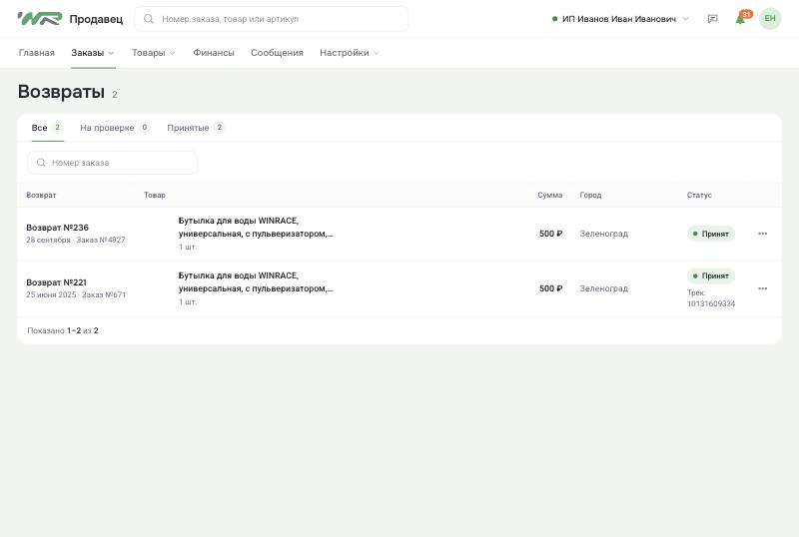Click the Статус column header
The image size is (799, 537).
(x=699, y=195)
